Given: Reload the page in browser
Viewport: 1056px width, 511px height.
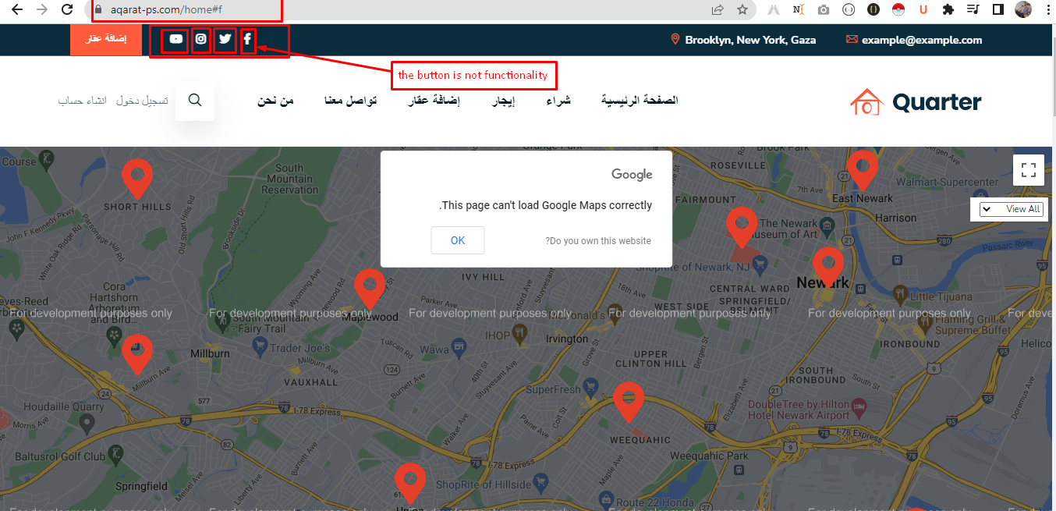Looking at the screenshot, I should pos(67,10).
